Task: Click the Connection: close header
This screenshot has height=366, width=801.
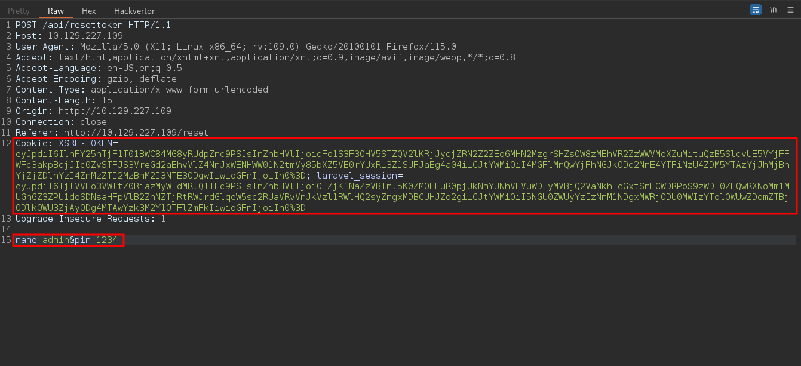Action: (x=61, y=122)
